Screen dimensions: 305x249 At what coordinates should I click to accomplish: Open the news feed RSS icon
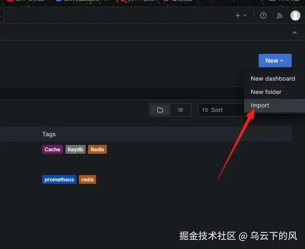(x=280, y=15)
